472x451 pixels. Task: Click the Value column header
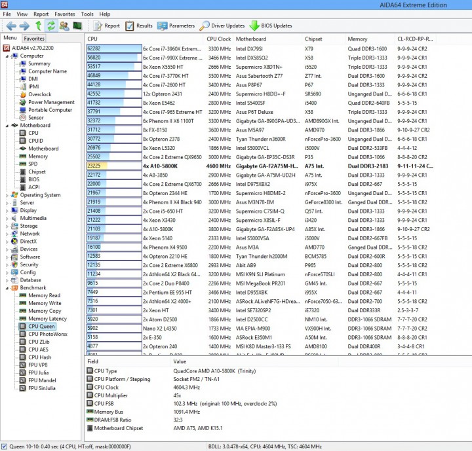(x=254, y=361)
